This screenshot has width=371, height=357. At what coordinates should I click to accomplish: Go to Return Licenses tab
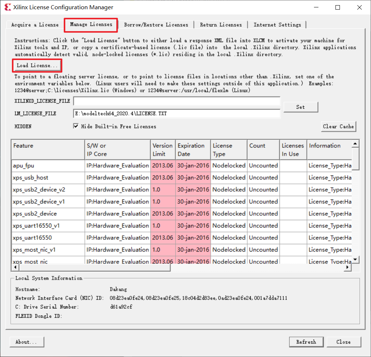tap(221, 25)
